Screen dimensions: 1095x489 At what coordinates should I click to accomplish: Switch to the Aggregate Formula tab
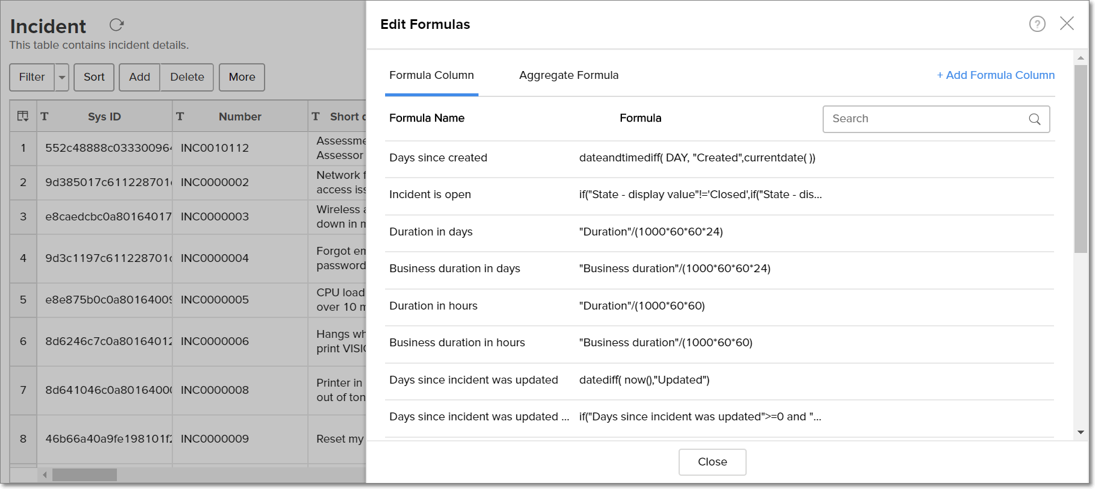pos(568,75)
